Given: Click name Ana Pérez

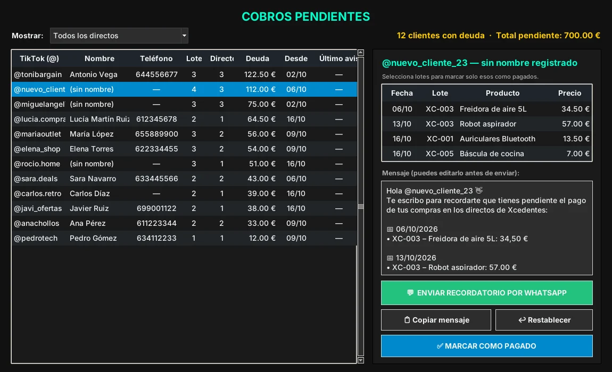Looking at the screenshot, I should tap(87, 223).
